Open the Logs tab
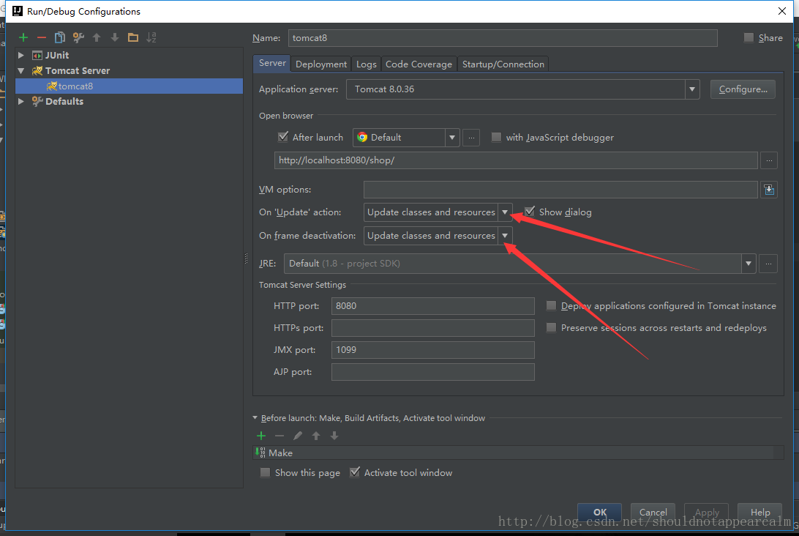This screenshot has width=799, height=536. [x=367, y=64]
